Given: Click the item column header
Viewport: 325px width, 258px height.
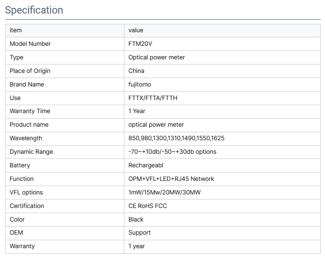Looking at the screenshot, I should coord(15,30).
